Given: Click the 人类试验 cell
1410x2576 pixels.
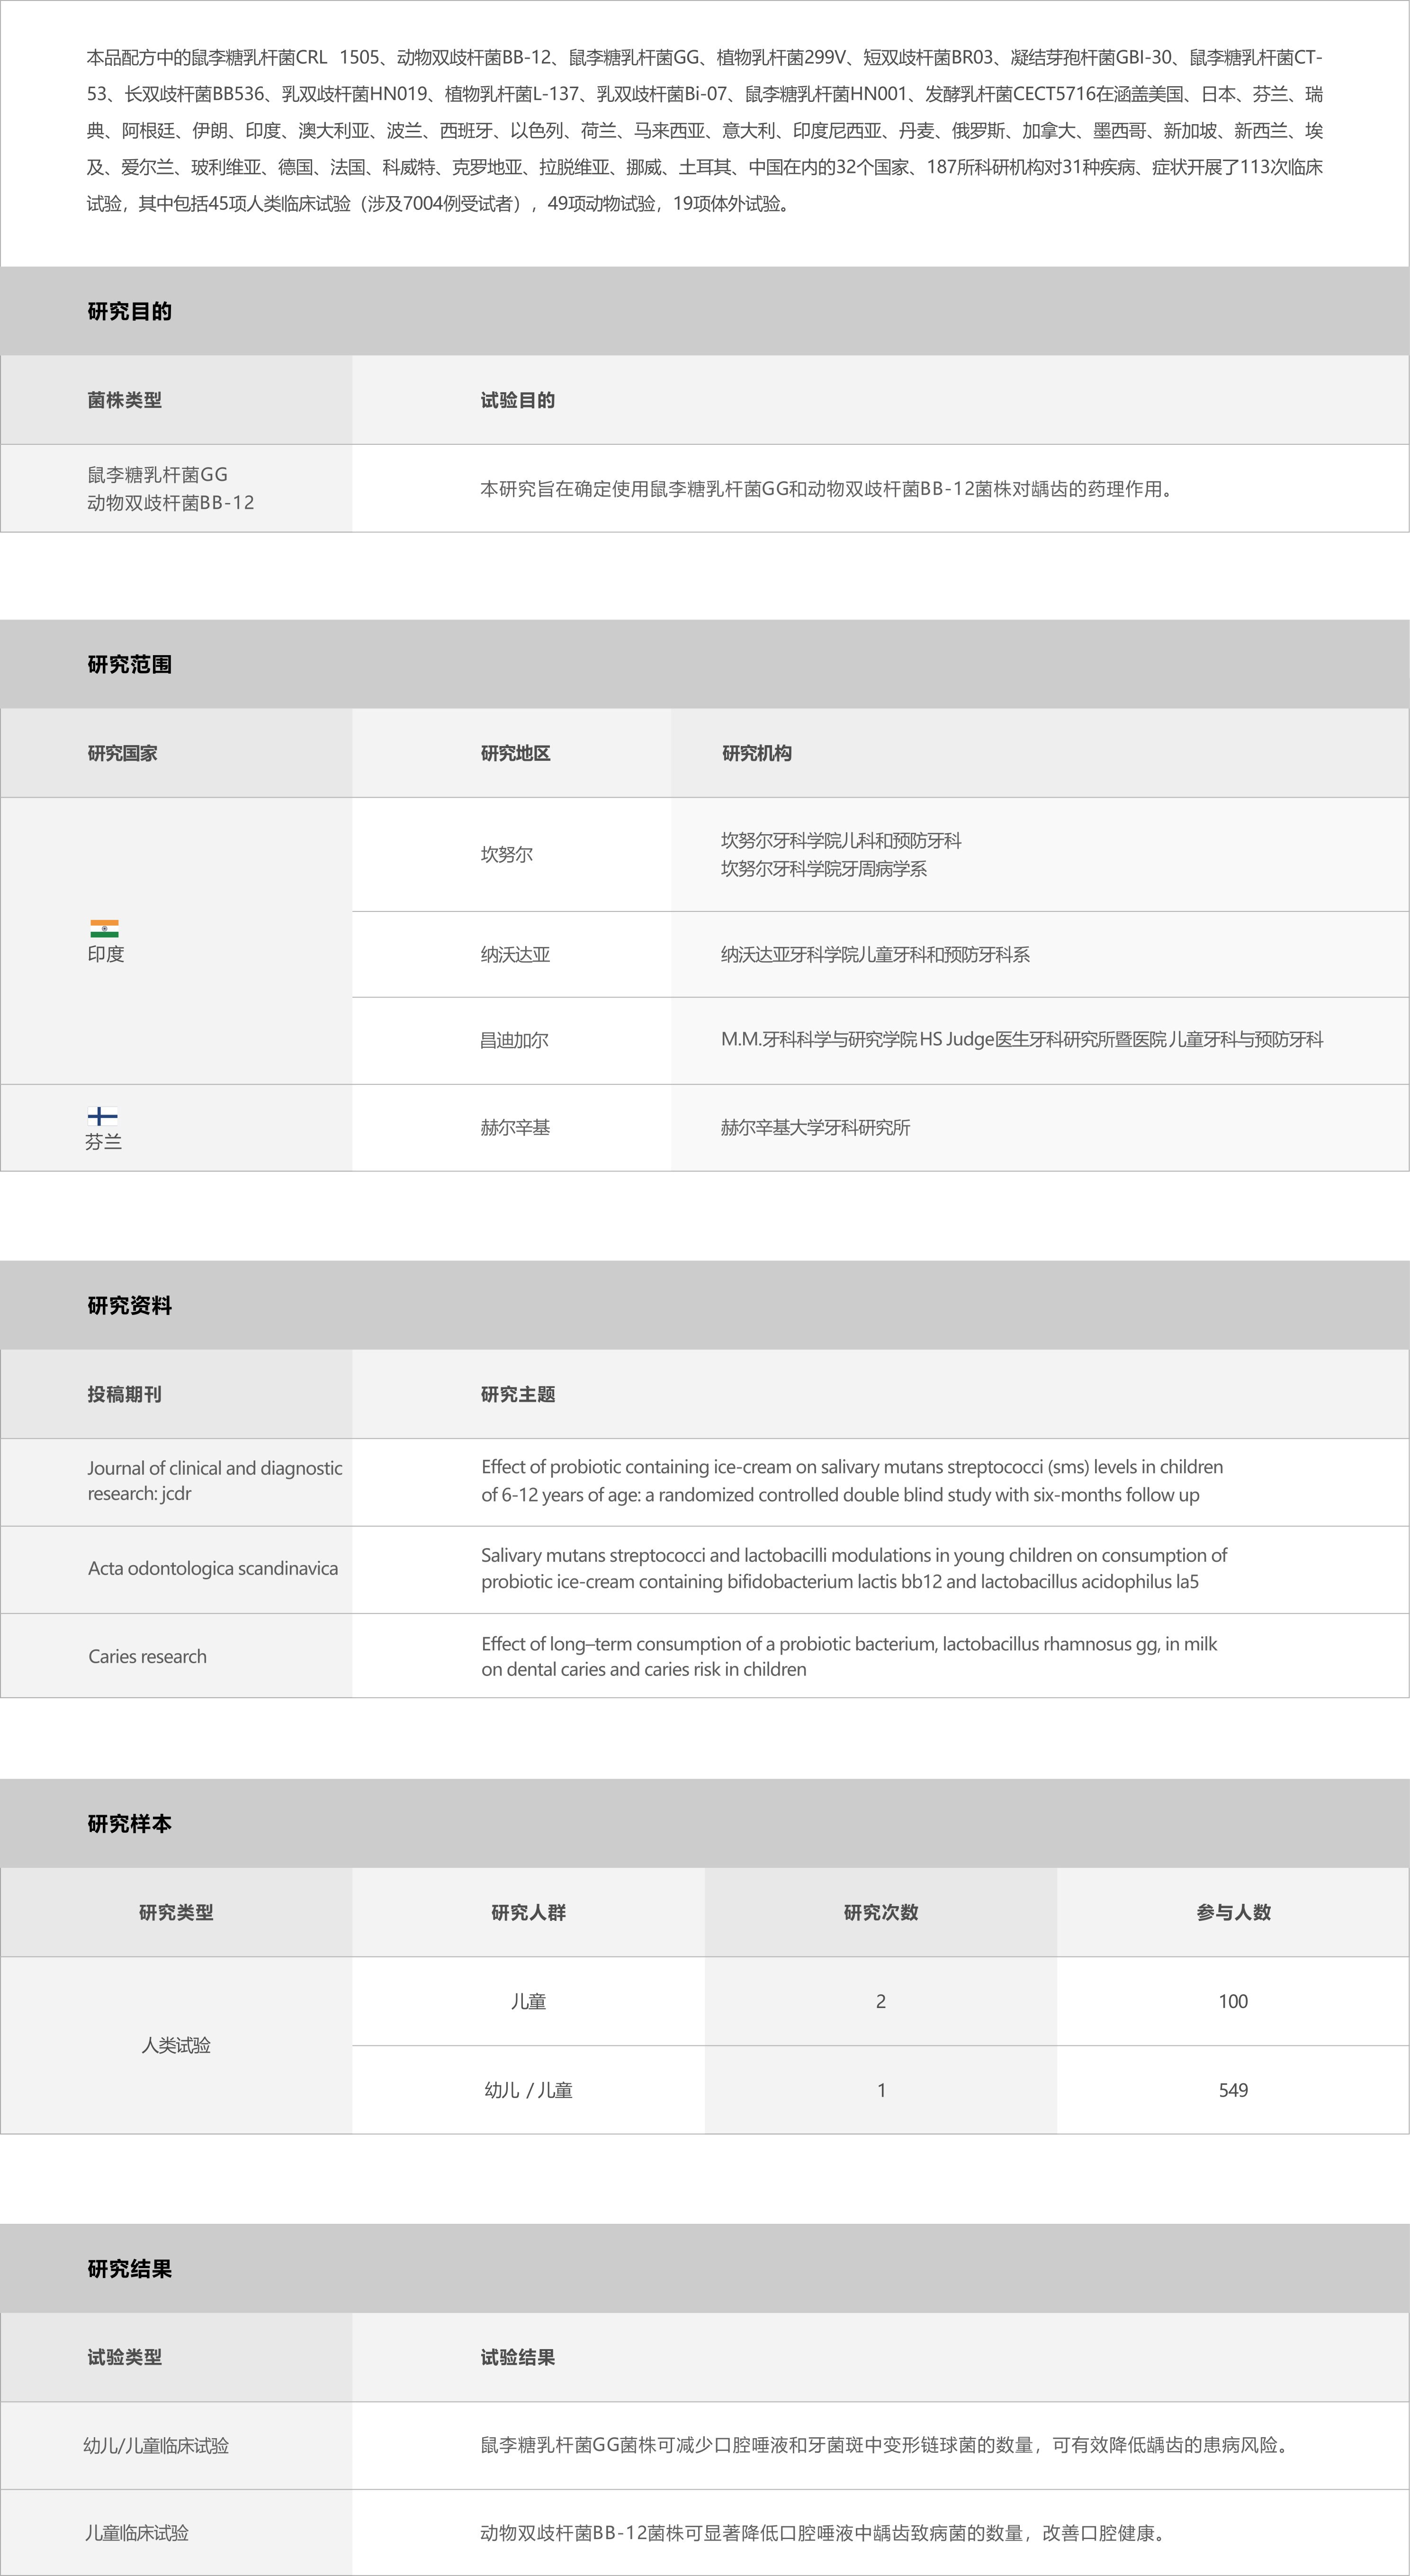Looking at the screenshot, I should 176,2045.
